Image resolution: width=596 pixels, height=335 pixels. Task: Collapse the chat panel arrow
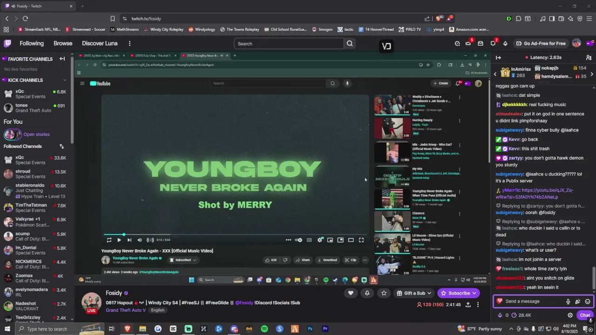[x=498, y=58]
